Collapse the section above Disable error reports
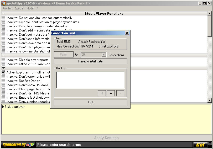Screen dimensions: 213x149 [x=4, y=56]
